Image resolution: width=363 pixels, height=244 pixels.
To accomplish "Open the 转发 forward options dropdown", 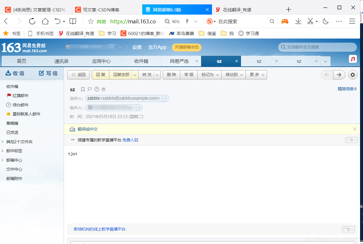I will 157,75.
